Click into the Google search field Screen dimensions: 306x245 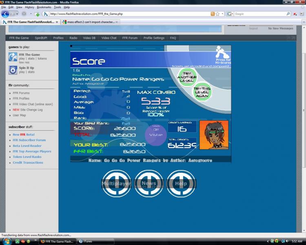(260, 14)
